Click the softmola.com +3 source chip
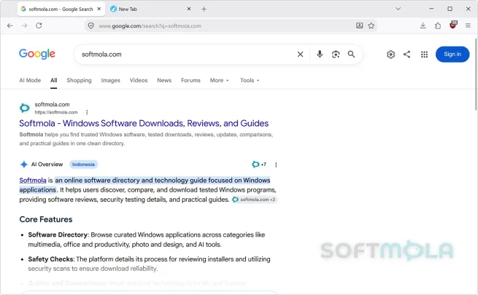Image resolution: width=478 pixels, height=295 pixels. click(x=254, y=200)
